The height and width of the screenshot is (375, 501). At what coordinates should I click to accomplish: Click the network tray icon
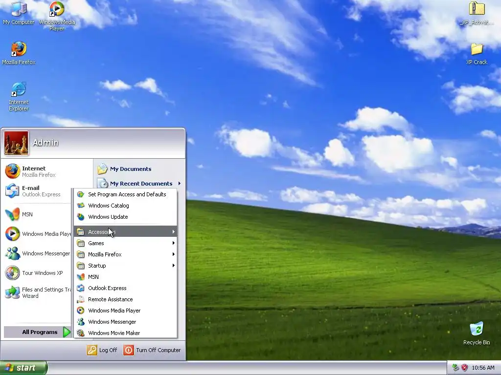[x=455, y=368]
